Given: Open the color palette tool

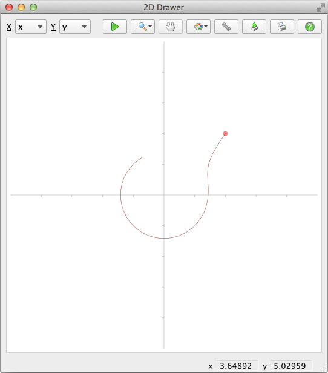Looking at the screenshot, I should (x=198, y=27).
